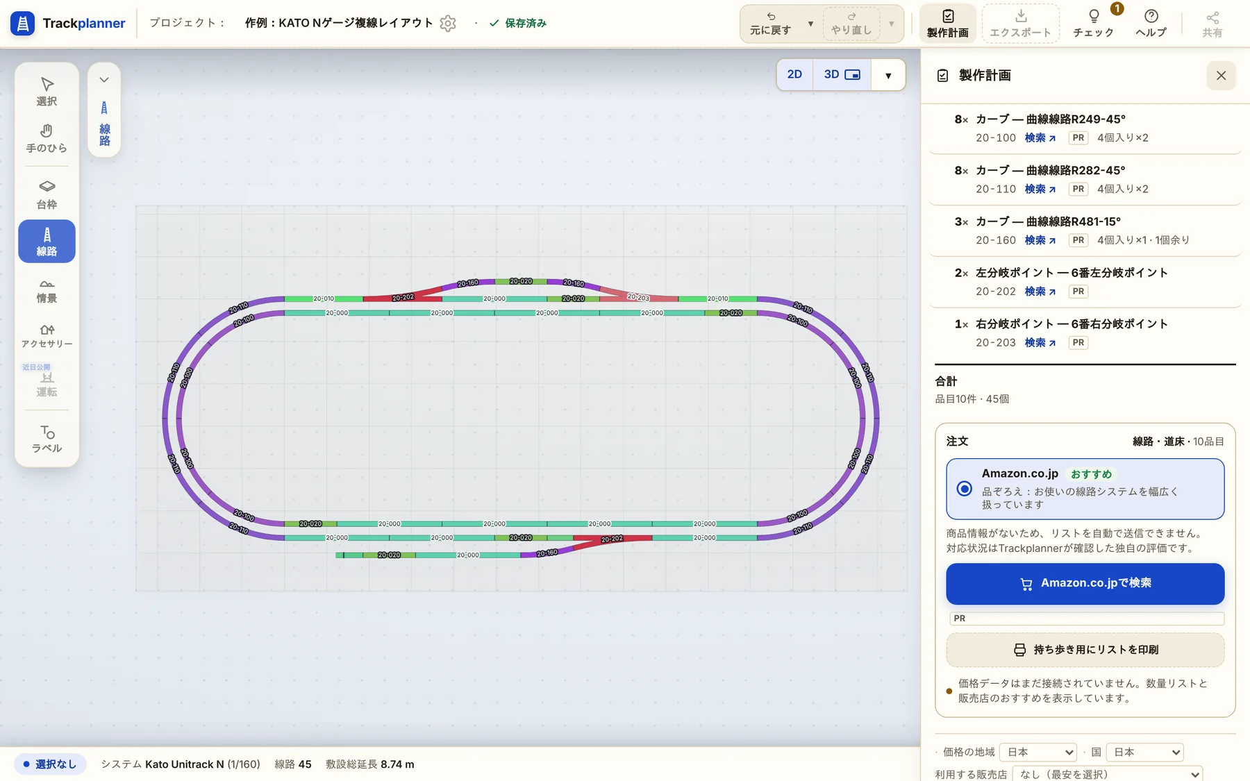Click 持ち歩き用にリストを印刷 button
The height and width of the screenshot is (781, 1250).
coord(1085,650)
